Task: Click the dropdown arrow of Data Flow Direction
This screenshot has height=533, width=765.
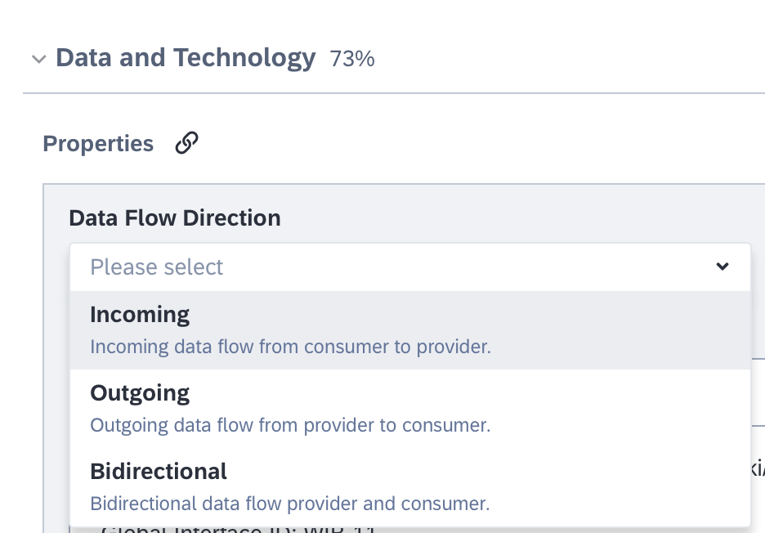Action: click(722, 266)
